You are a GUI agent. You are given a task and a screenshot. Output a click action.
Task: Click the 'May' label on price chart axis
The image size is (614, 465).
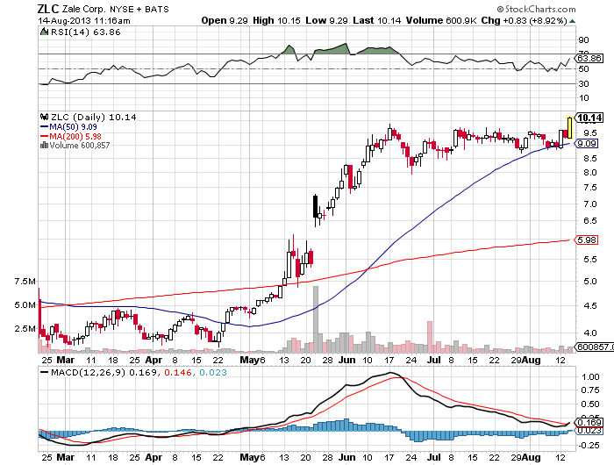[x=249, y=360]
